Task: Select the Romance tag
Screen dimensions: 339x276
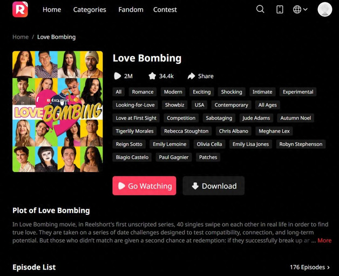Action: 143,92
